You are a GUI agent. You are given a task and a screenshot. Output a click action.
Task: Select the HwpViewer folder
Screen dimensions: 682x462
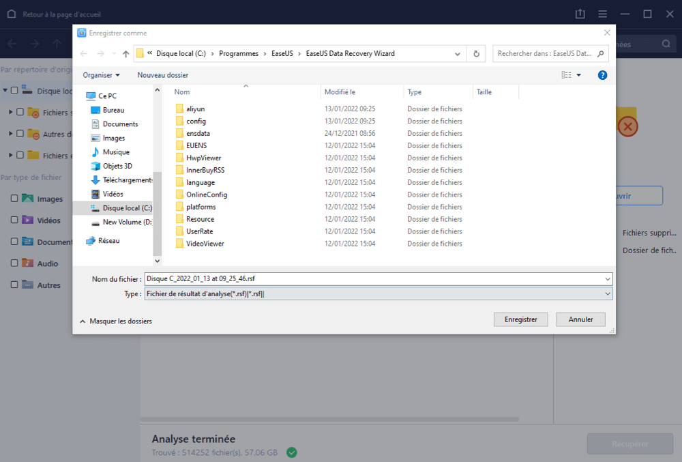point(203,158)
